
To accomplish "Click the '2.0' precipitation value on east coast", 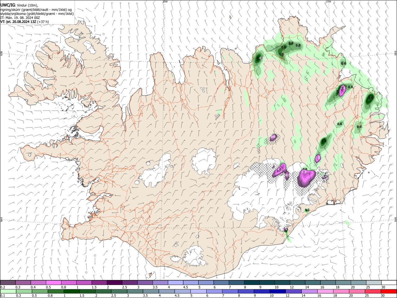I will click(x=370, y=97).
